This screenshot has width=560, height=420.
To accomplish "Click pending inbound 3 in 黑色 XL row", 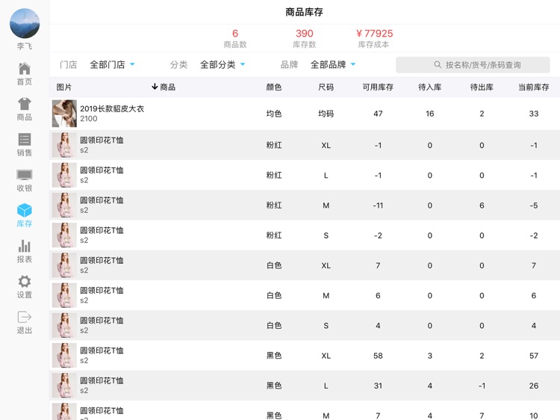I will click(429, 356).
